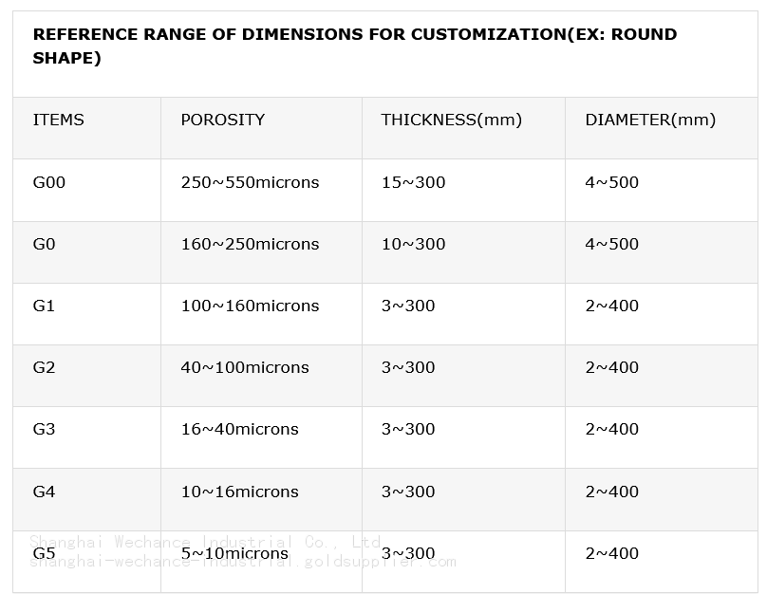Screen dimensions: 767x594
Task: Select the POROSITY column header
Action: [x=222, y=121]
